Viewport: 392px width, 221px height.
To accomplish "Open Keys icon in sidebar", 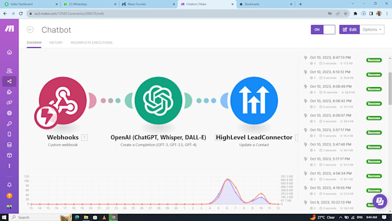I will click(9, 123).
